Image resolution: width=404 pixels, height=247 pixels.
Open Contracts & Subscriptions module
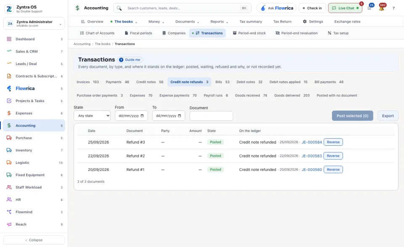click(34, 76)
